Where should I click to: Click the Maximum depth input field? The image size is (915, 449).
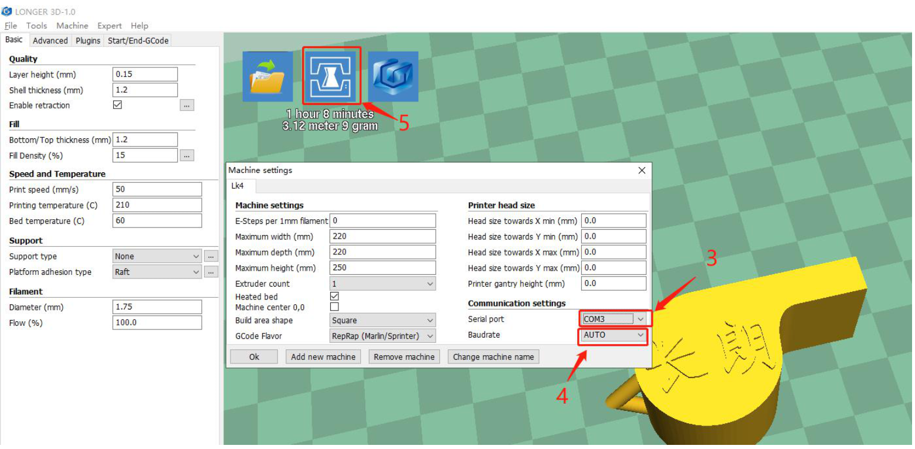[383, 252]
